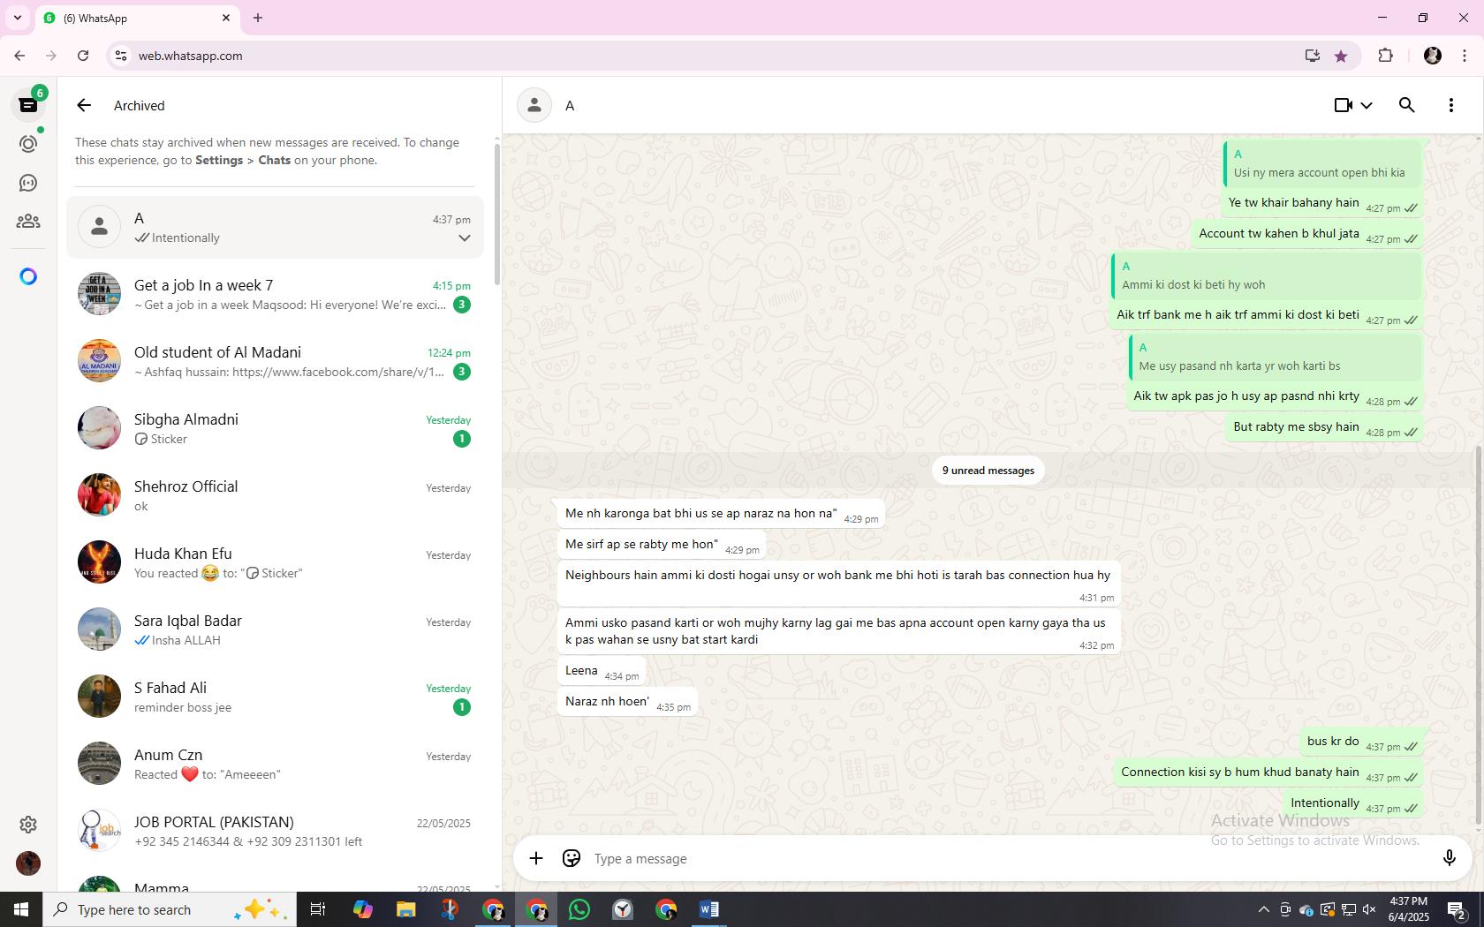This screenshot has width=1484, height=927.
Task: Click the 3 unread badge on Get a job chat
Action: coord(461,305)
